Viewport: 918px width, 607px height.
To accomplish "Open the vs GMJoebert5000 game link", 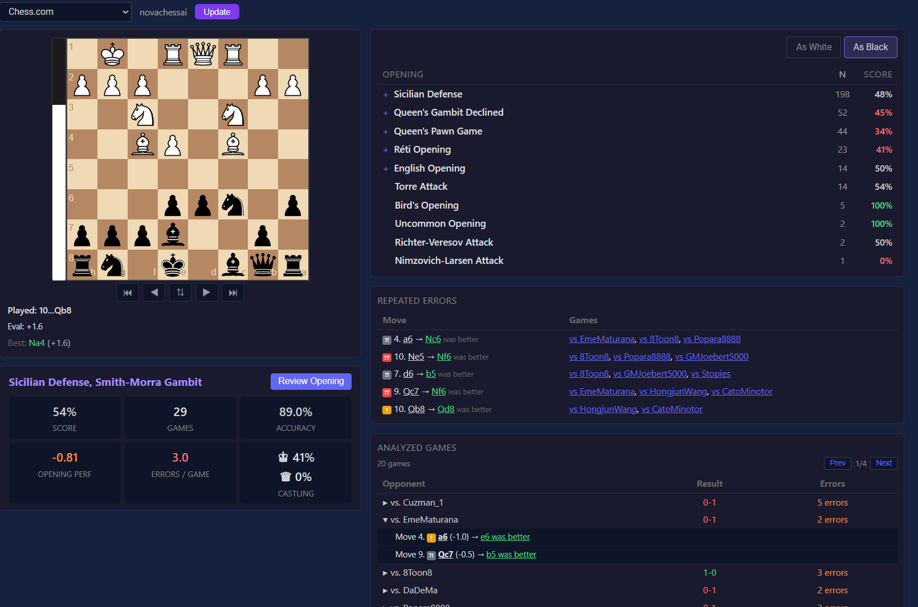I will pyautogui.click(x=711, y=357).
